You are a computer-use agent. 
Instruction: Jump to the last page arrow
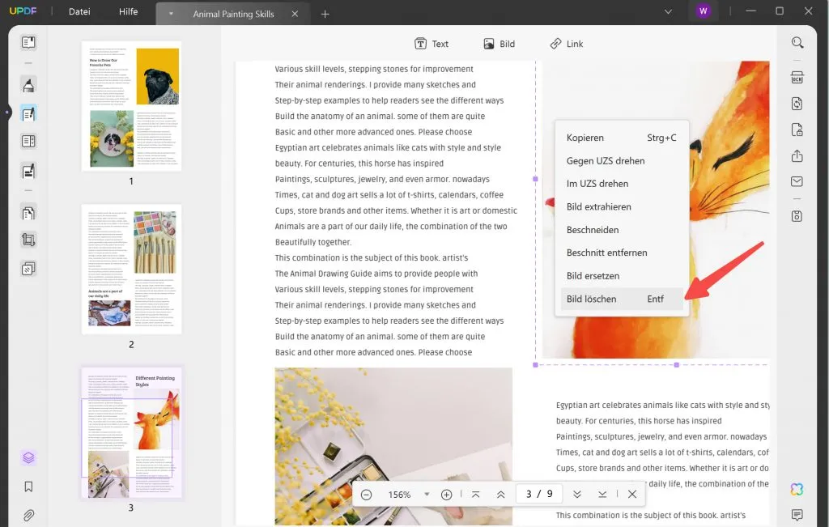[x=602, y=495]
